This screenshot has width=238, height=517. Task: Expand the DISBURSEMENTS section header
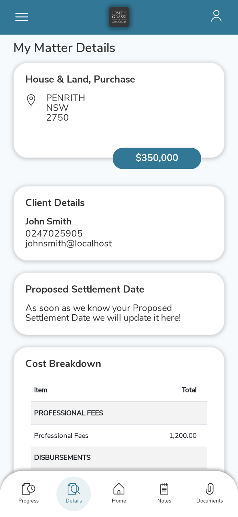pos(119,457)
